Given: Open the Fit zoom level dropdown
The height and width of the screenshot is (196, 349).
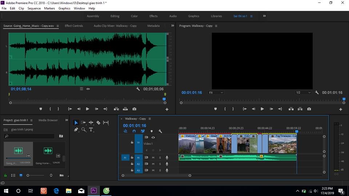Looking at the screenshot, I should [x=216, y=92].
